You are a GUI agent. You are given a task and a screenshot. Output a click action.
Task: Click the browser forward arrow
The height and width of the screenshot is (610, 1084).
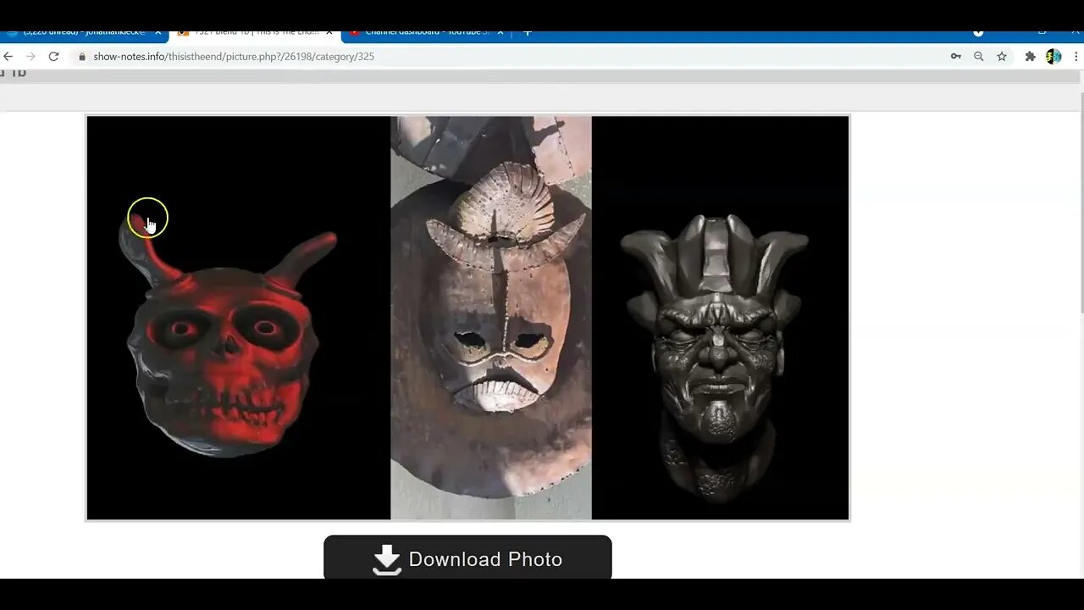[30, 56]
